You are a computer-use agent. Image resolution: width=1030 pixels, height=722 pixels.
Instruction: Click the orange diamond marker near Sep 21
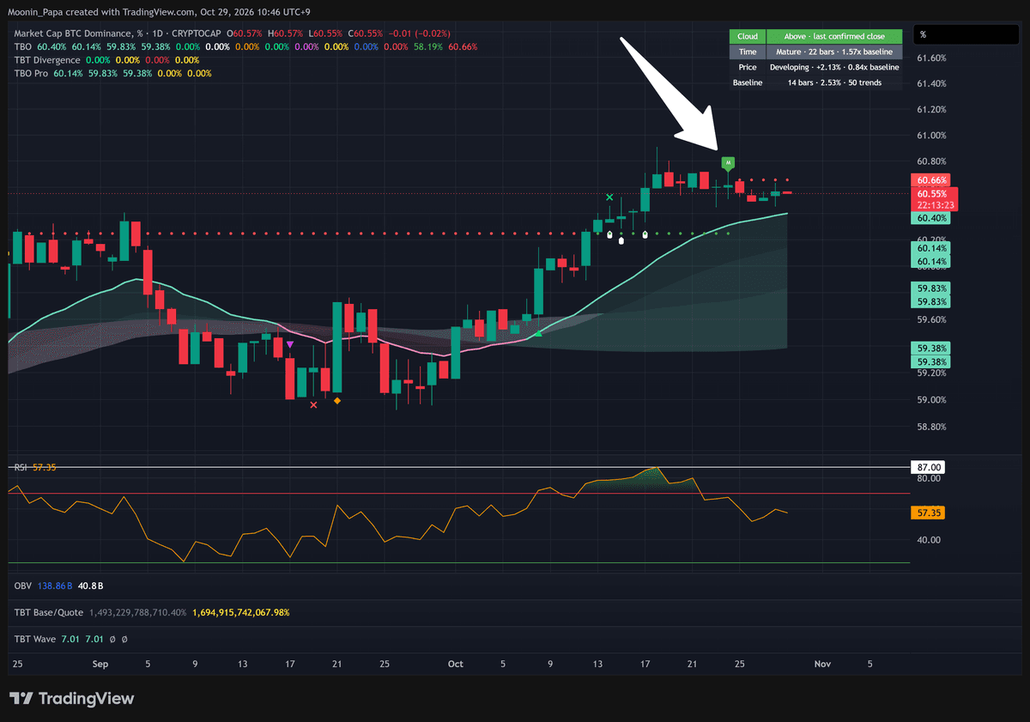tap(336, 401)
